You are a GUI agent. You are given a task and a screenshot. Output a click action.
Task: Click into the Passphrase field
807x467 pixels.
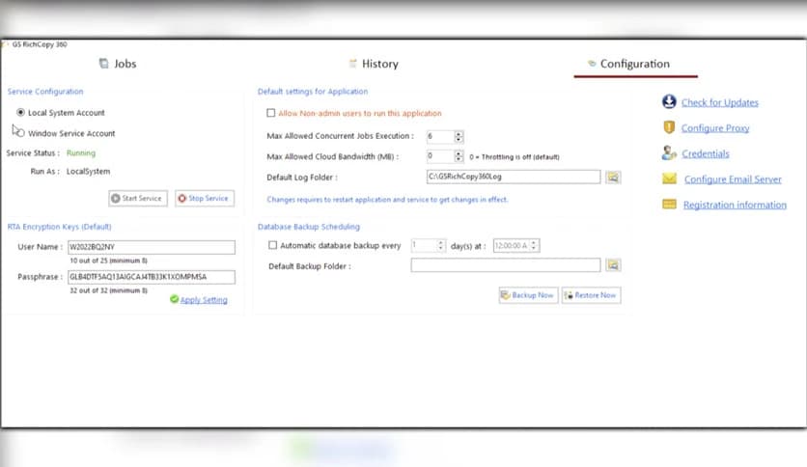tap(152, 277)
